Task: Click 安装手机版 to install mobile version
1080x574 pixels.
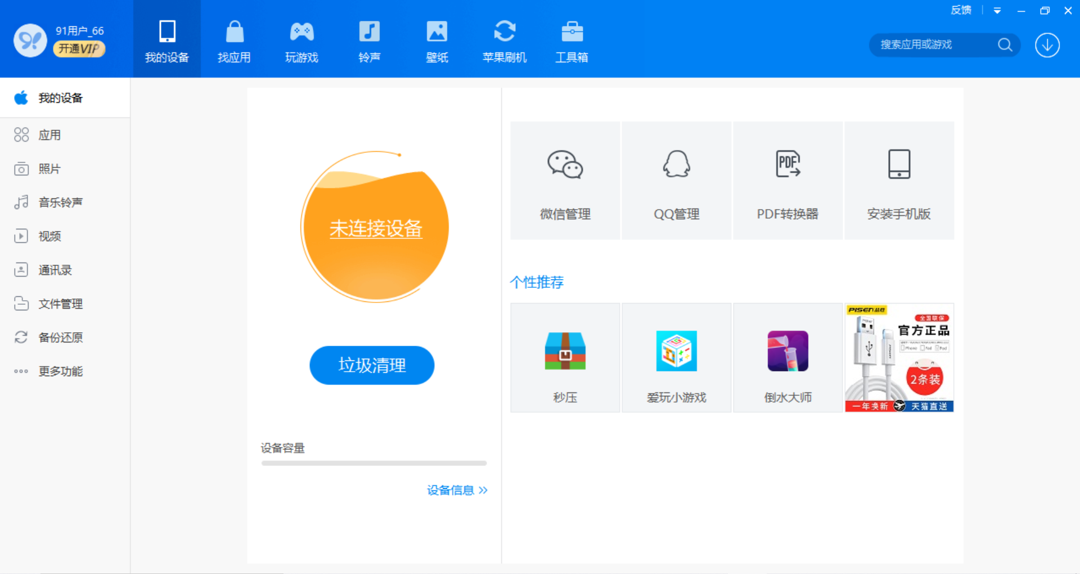Action: [899, 180]
